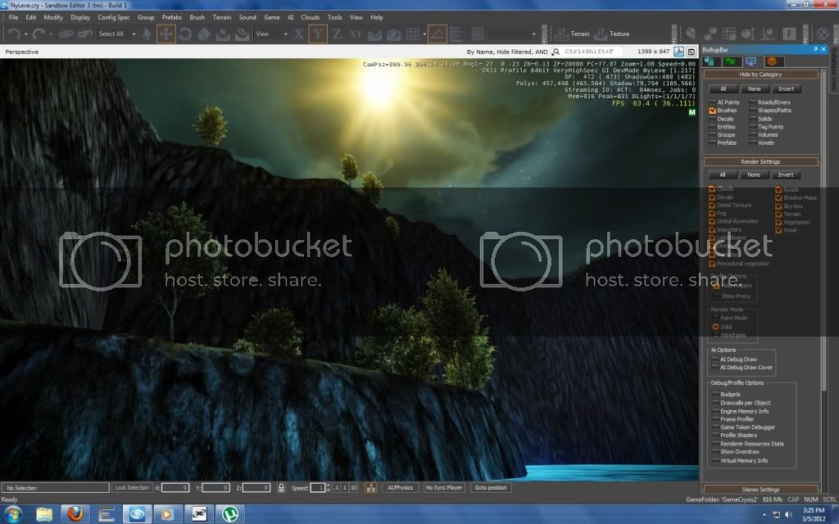Switch to the Layers tab in RollupBar
This screenshot has width=839, height=524.
(771, 61)
